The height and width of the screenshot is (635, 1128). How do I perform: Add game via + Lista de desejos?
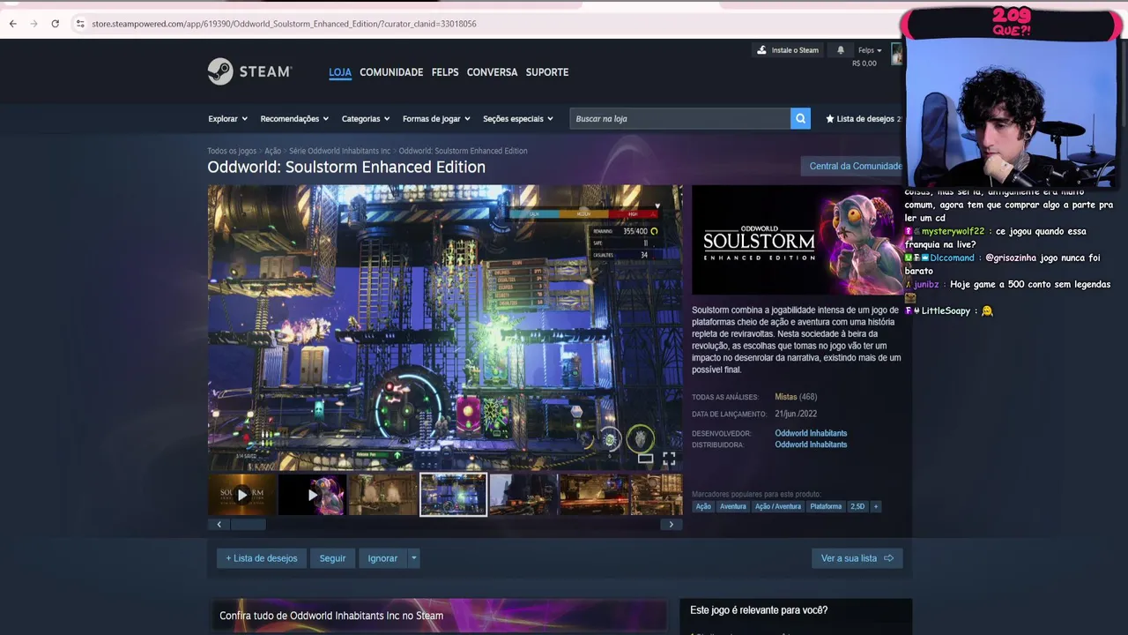click(x=262, y=558)
